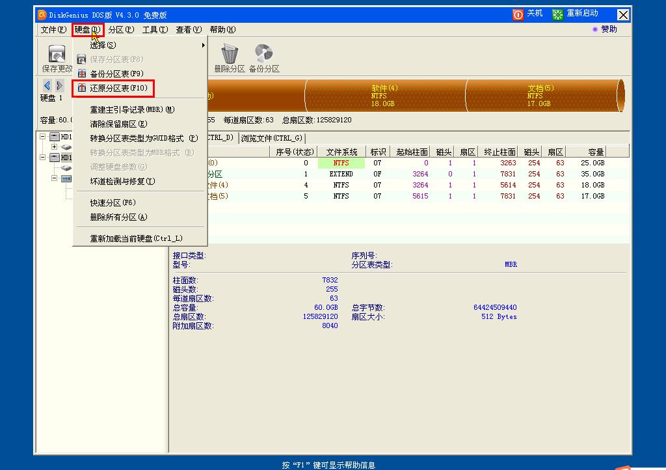Click the EXTEND file system cell
Screen dimensions: 666x470
[341, 174]
